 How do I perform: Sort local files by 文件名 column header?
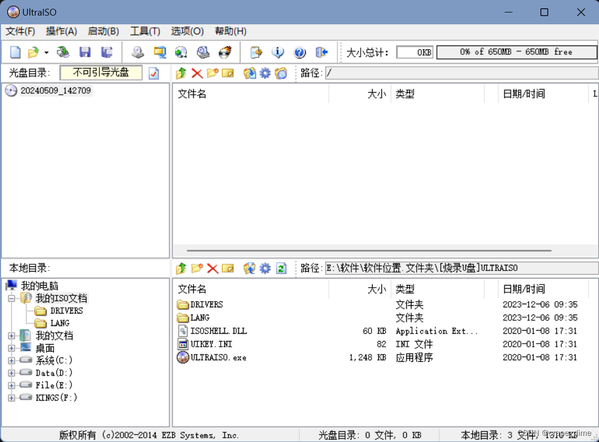click(251, 289)
